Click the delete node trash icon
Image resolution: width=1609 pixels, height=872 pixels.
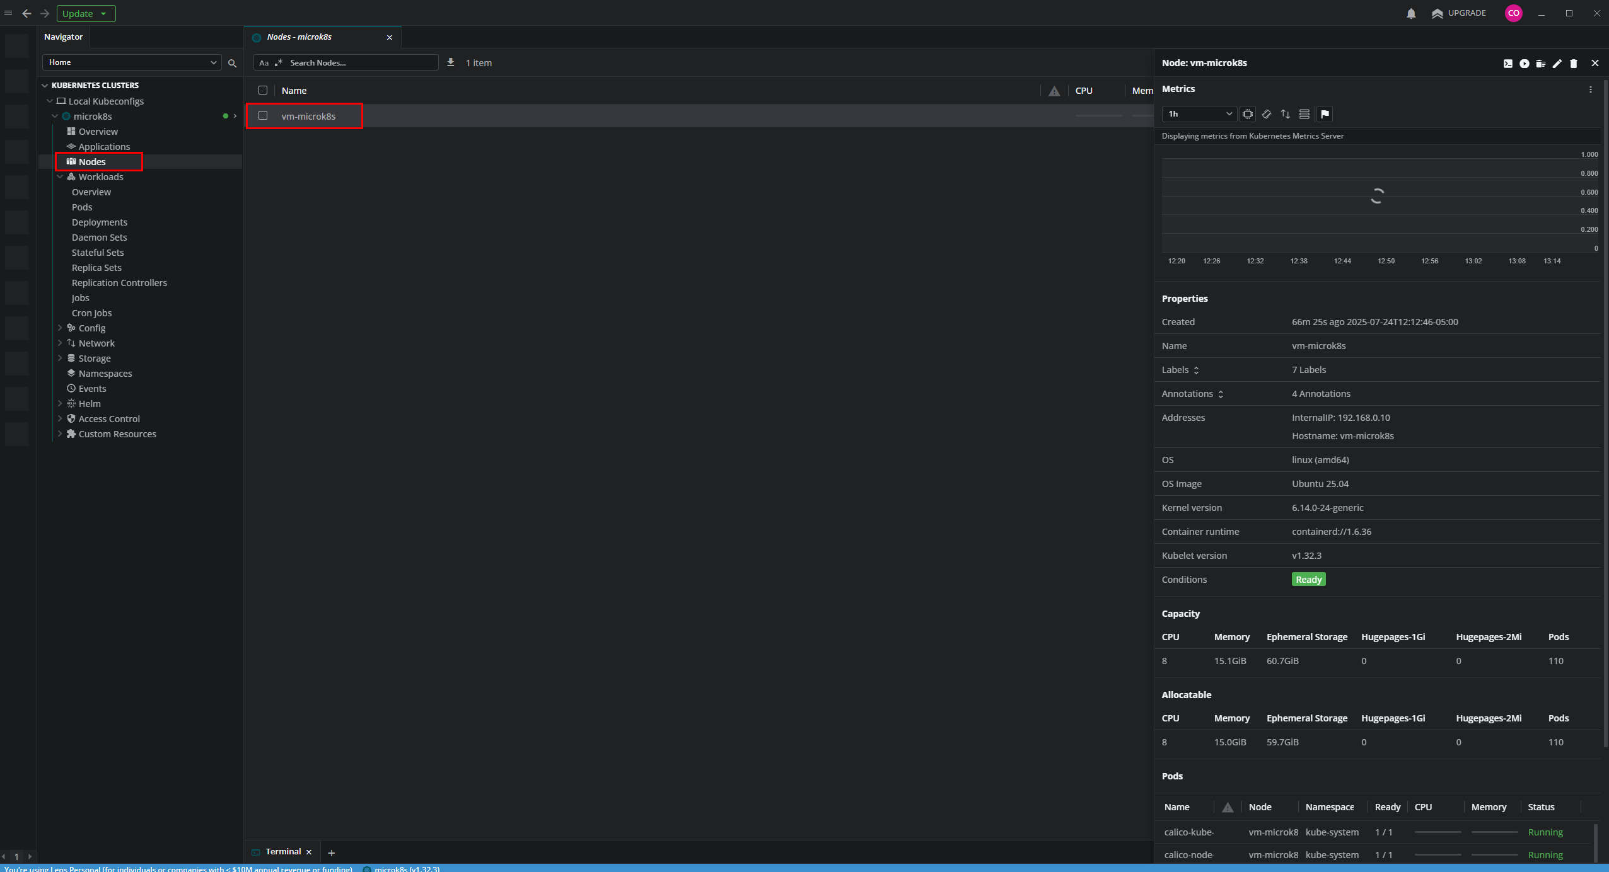point(1573,63)
